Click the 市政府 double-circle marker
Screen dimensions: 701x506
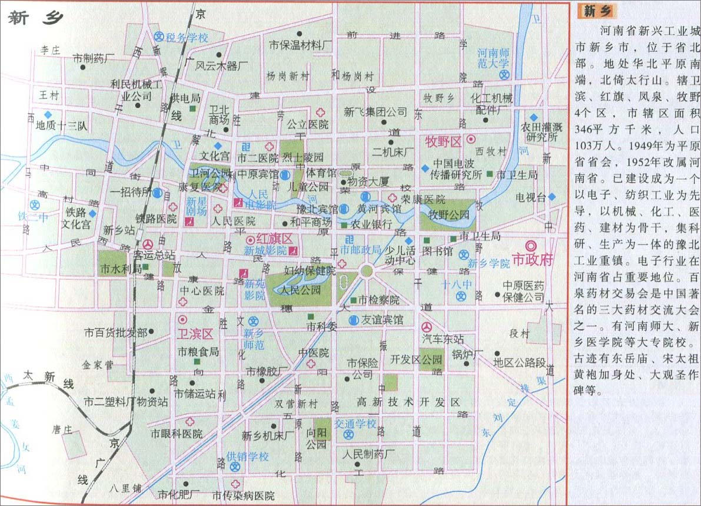(x=530, y=246)
